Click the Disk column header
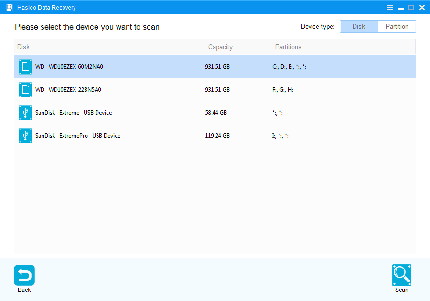The width and height of the screenshot is (430, 301). coord(110,47)
